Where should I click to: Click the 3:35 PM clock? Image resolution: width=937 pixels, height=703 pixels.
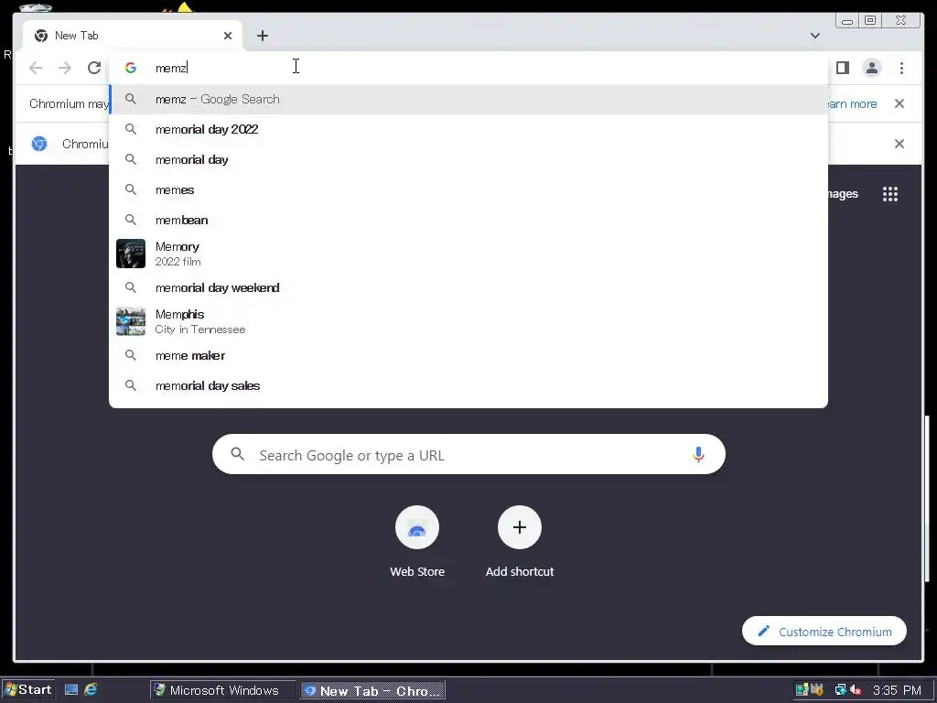(x=897, y=690)
